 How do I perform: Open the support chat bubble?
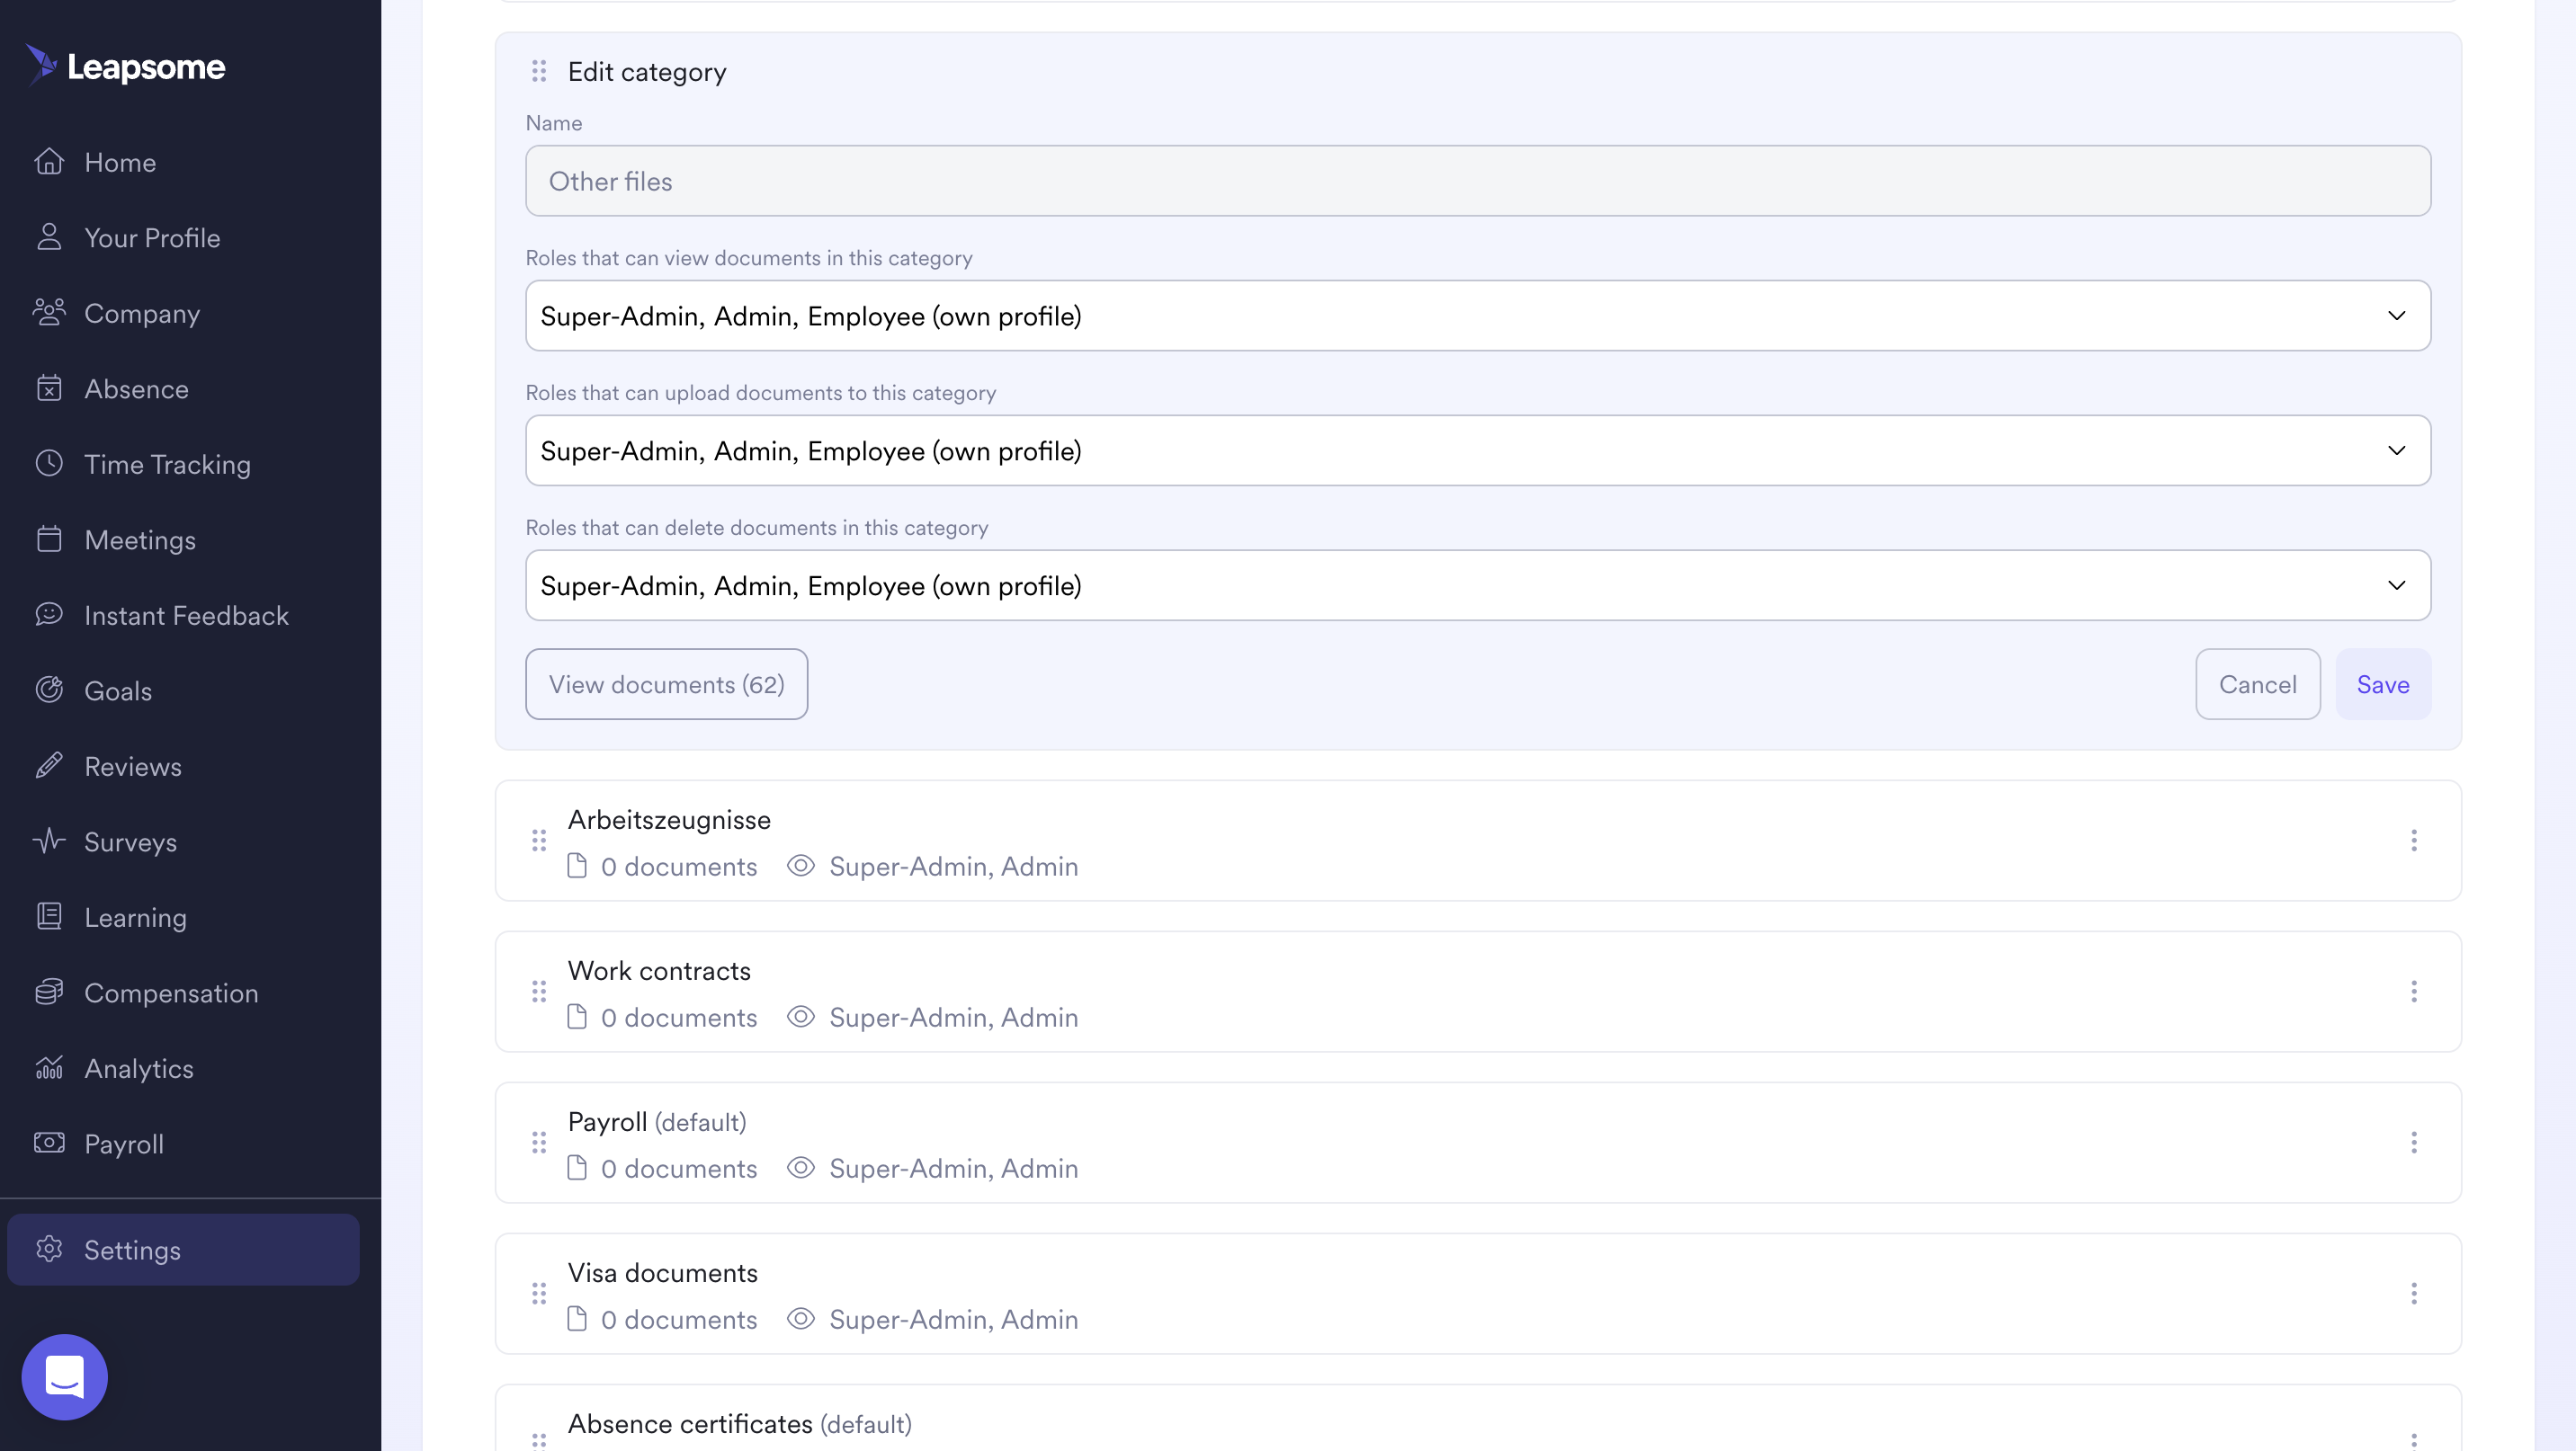[65, 1377]
